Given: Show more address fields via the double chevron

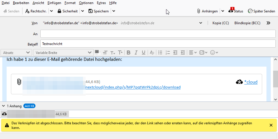Looking at the screenshot, I should pos(268,23).
